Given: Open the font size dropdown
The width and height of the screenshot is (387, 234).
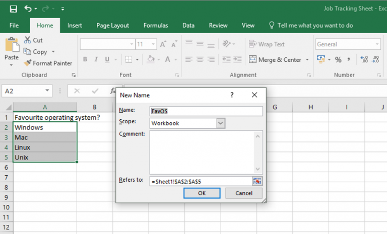Looking at the screenshot, I should click(x=153, y=44).
